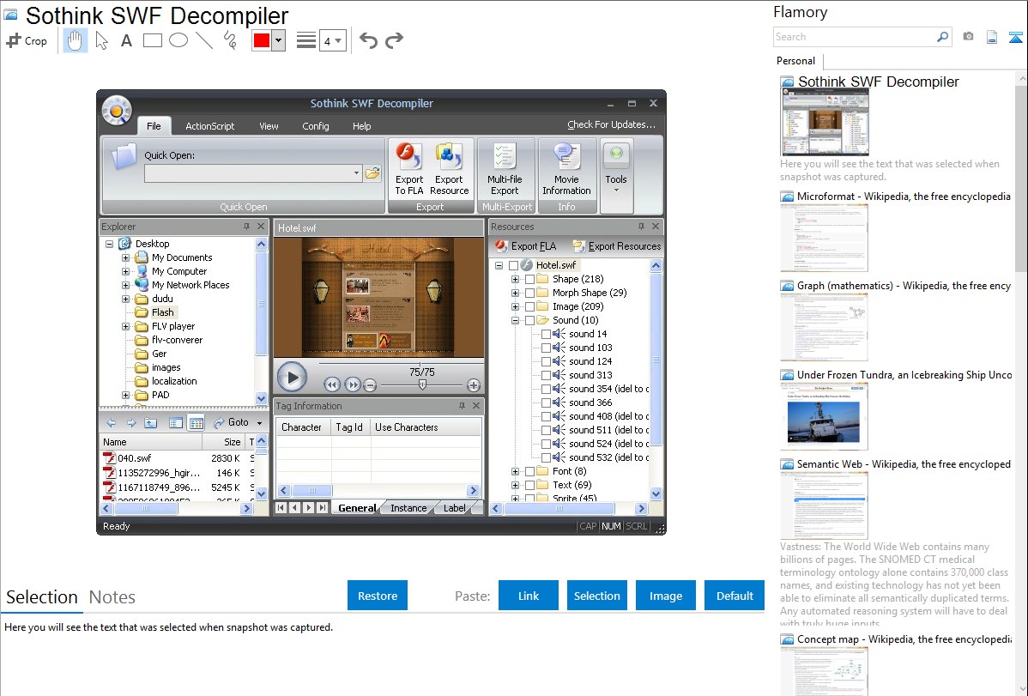Collapse the Sound (10) tree node
Screen dimensions: 1028x696
point(515,321)
